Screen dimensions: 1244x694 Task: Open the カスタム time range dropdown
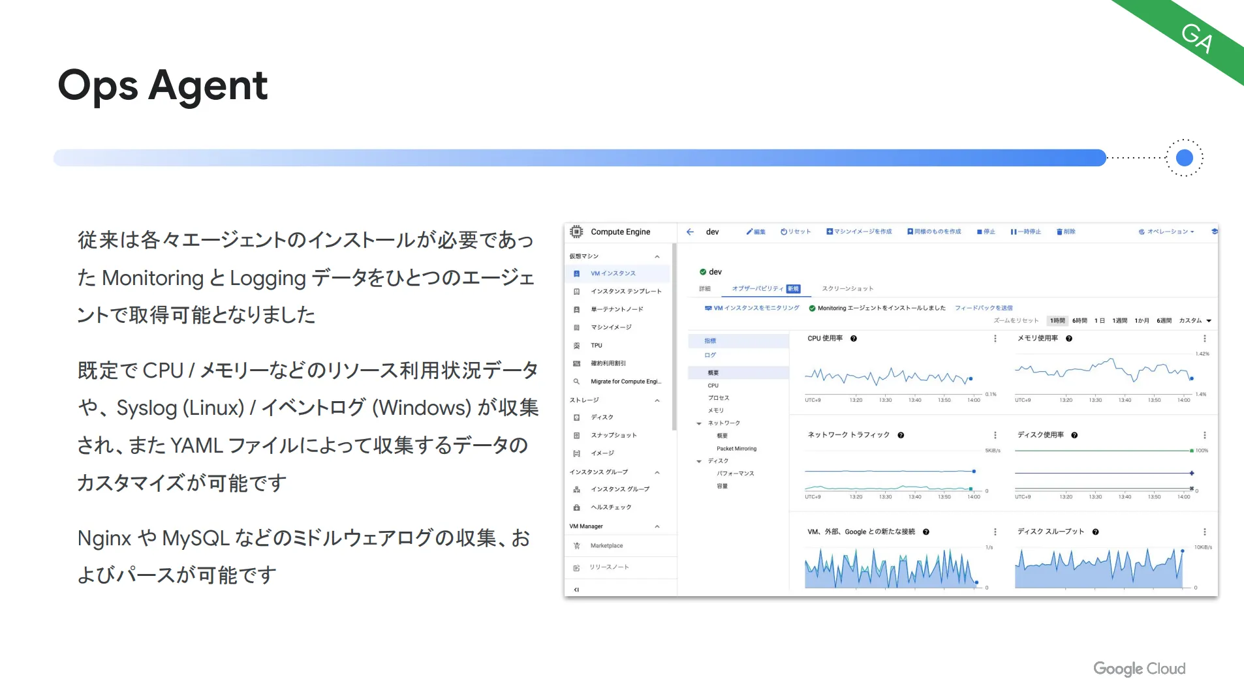coord(1195,321)
